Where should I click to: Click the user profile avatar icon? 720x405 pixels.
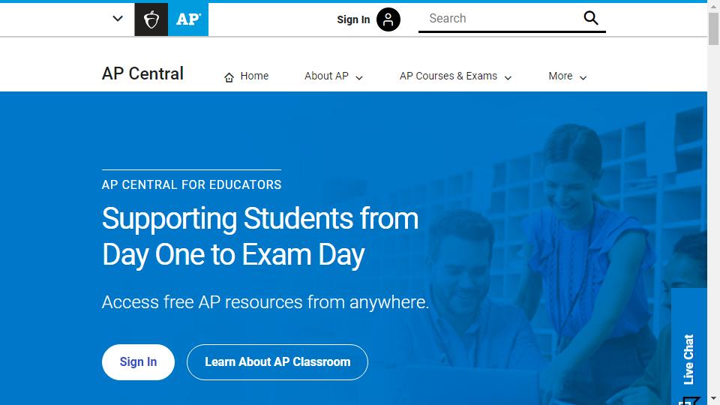(x=388, y=19)
